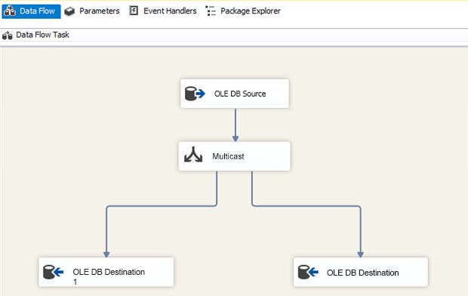Viewport: 468px width, 296px height.
Task: Select path from Source to Multicast
Action: 236,125
